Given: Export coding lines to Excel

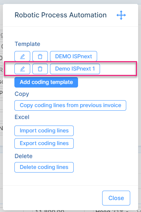Looking at the screenshot, I should (44, 143).
